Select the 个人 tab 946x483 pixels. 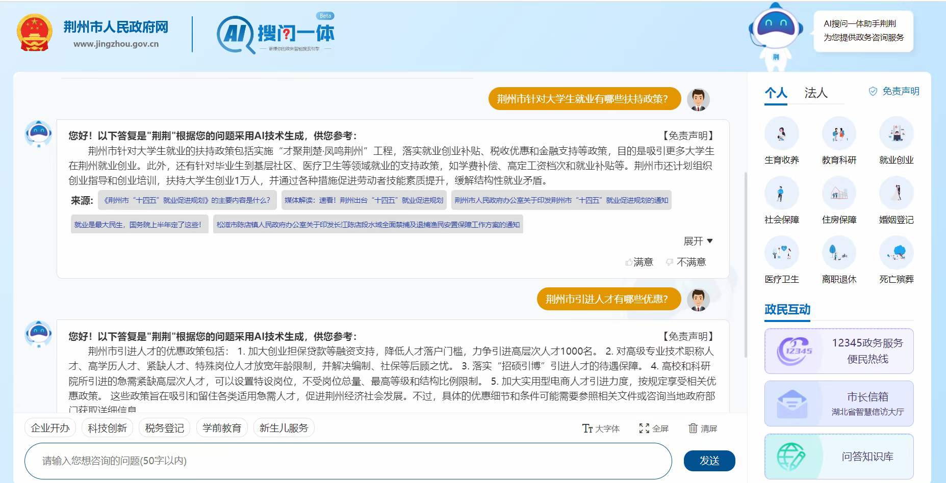click(x=776, y=93)
